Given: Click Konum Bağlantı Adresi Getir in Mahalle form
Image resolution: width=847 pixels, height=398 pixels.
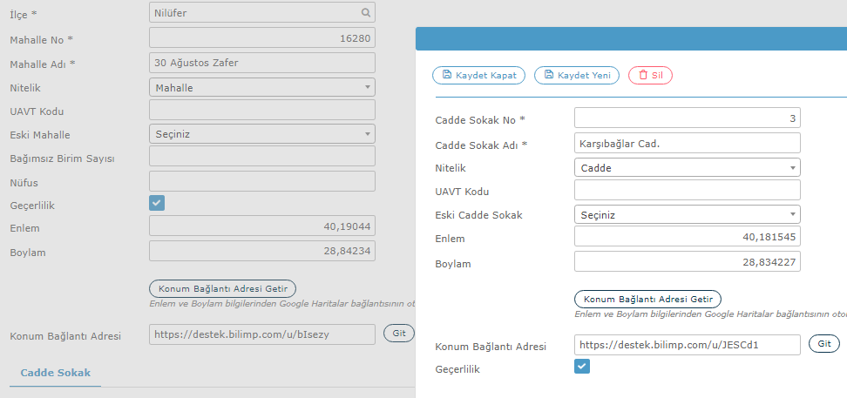Looking at the screenshot, I should click(x=222, y=288).
